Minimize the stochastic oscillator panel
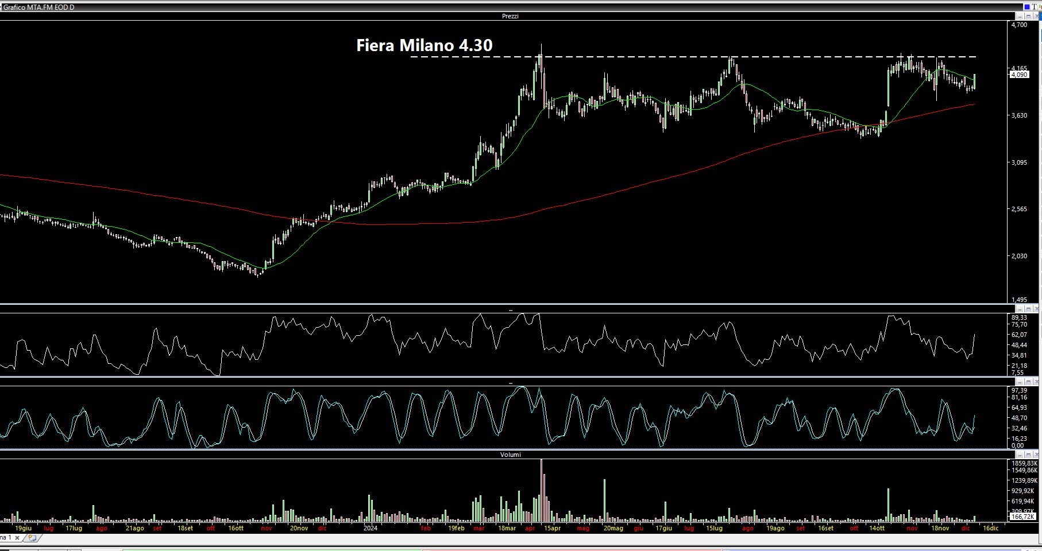 click(1020, 382)
